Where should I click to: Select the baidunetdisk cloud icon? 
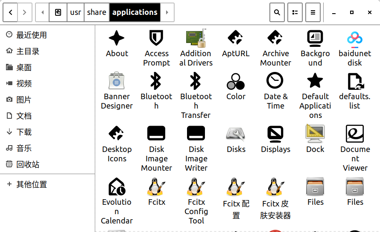click(355, 40)
